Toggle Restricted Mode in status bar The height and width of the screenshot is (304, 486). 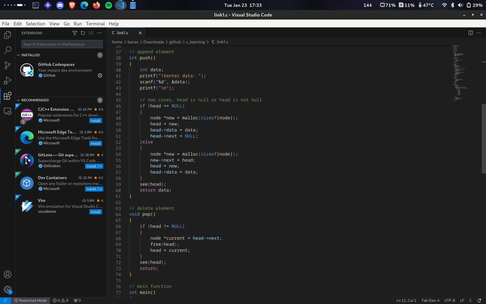click(31, 300)
